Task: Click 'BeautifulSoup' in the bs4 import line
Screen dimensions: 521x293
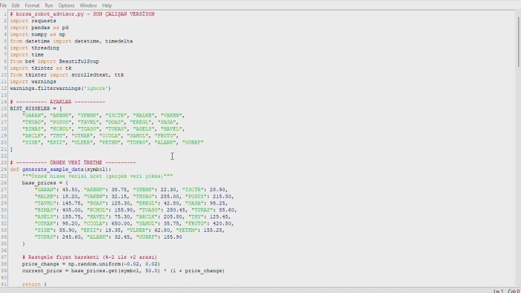Action: [79, 62]
